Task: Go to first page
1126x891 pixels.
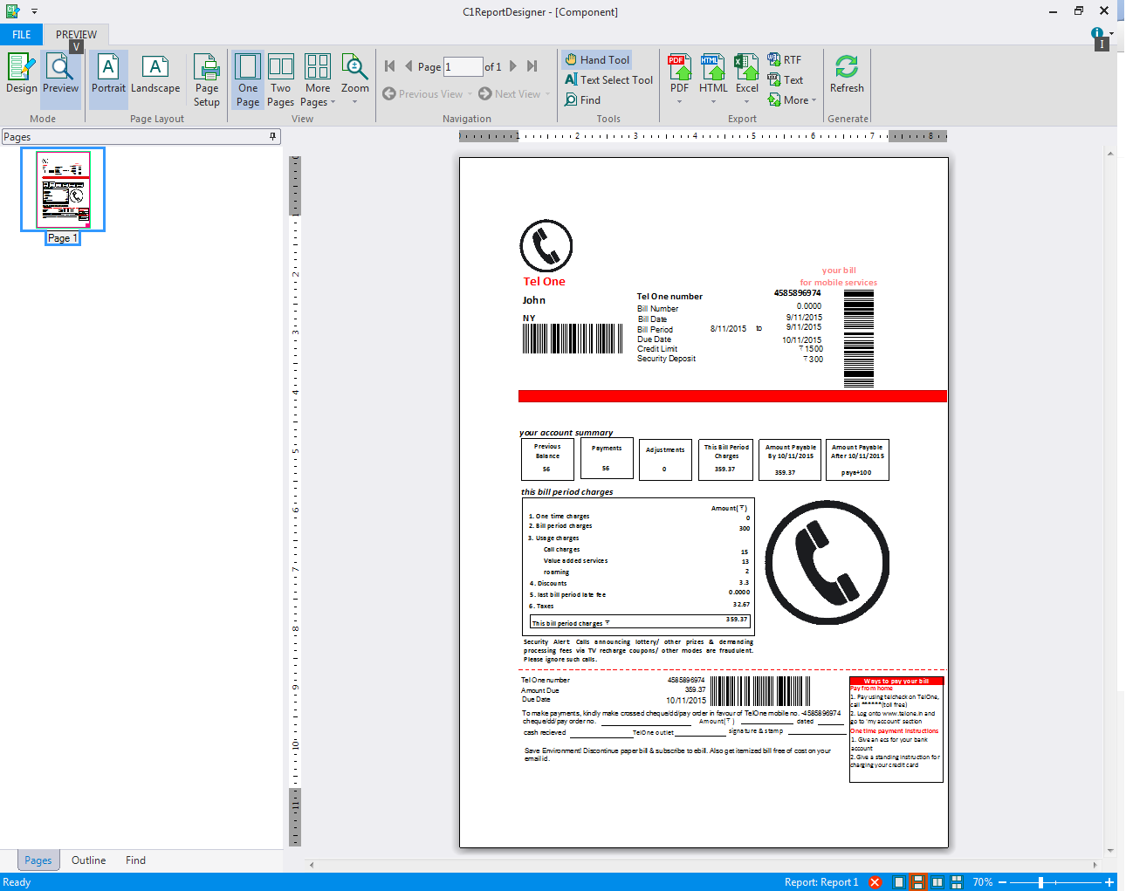Action: pyautogui.click(x=390, y=66)
